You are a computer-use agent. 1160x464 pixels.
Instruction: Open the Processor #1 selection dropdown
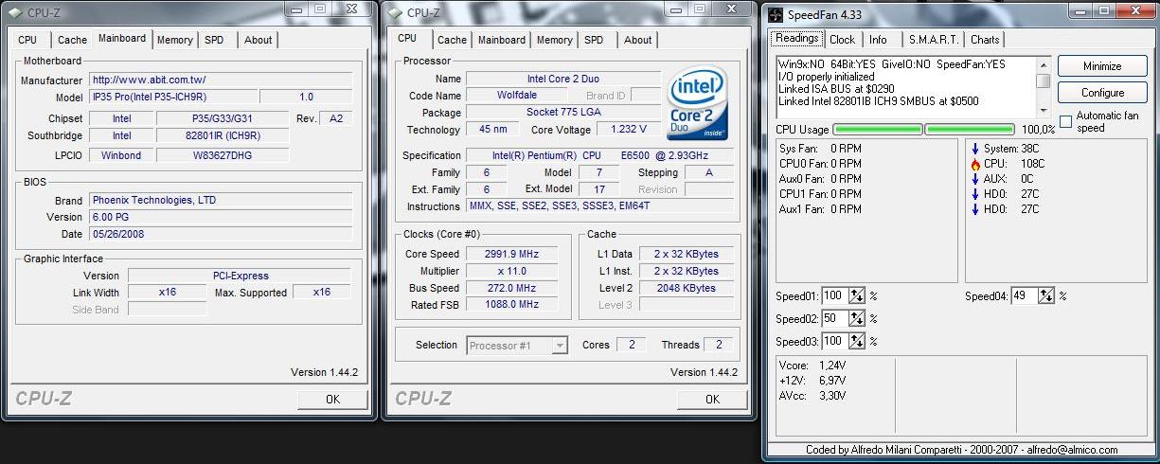(560, 346)
